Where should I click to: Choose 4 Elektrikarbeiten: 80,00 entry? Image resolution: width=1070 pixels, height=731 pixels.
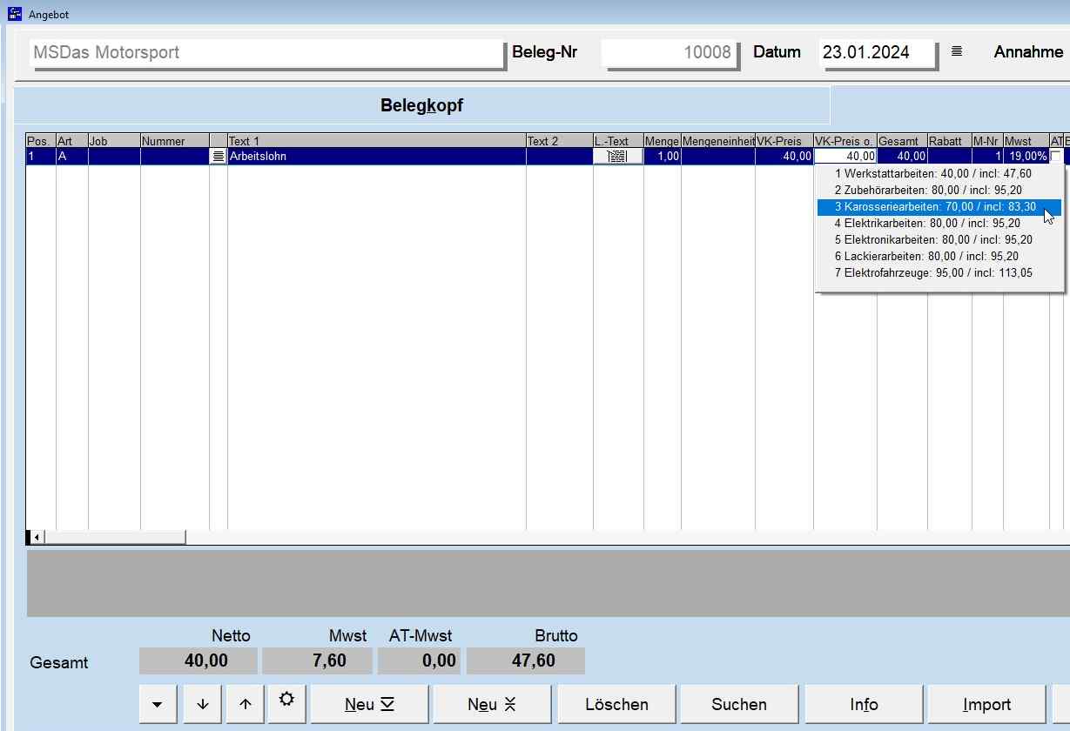pyautogui.click(x=939, y=224)
